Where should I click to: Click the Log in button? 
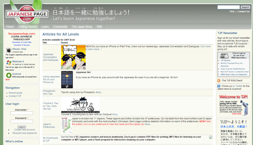[22, 127]
